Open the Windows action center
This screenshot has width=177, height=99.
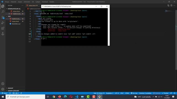173,97
